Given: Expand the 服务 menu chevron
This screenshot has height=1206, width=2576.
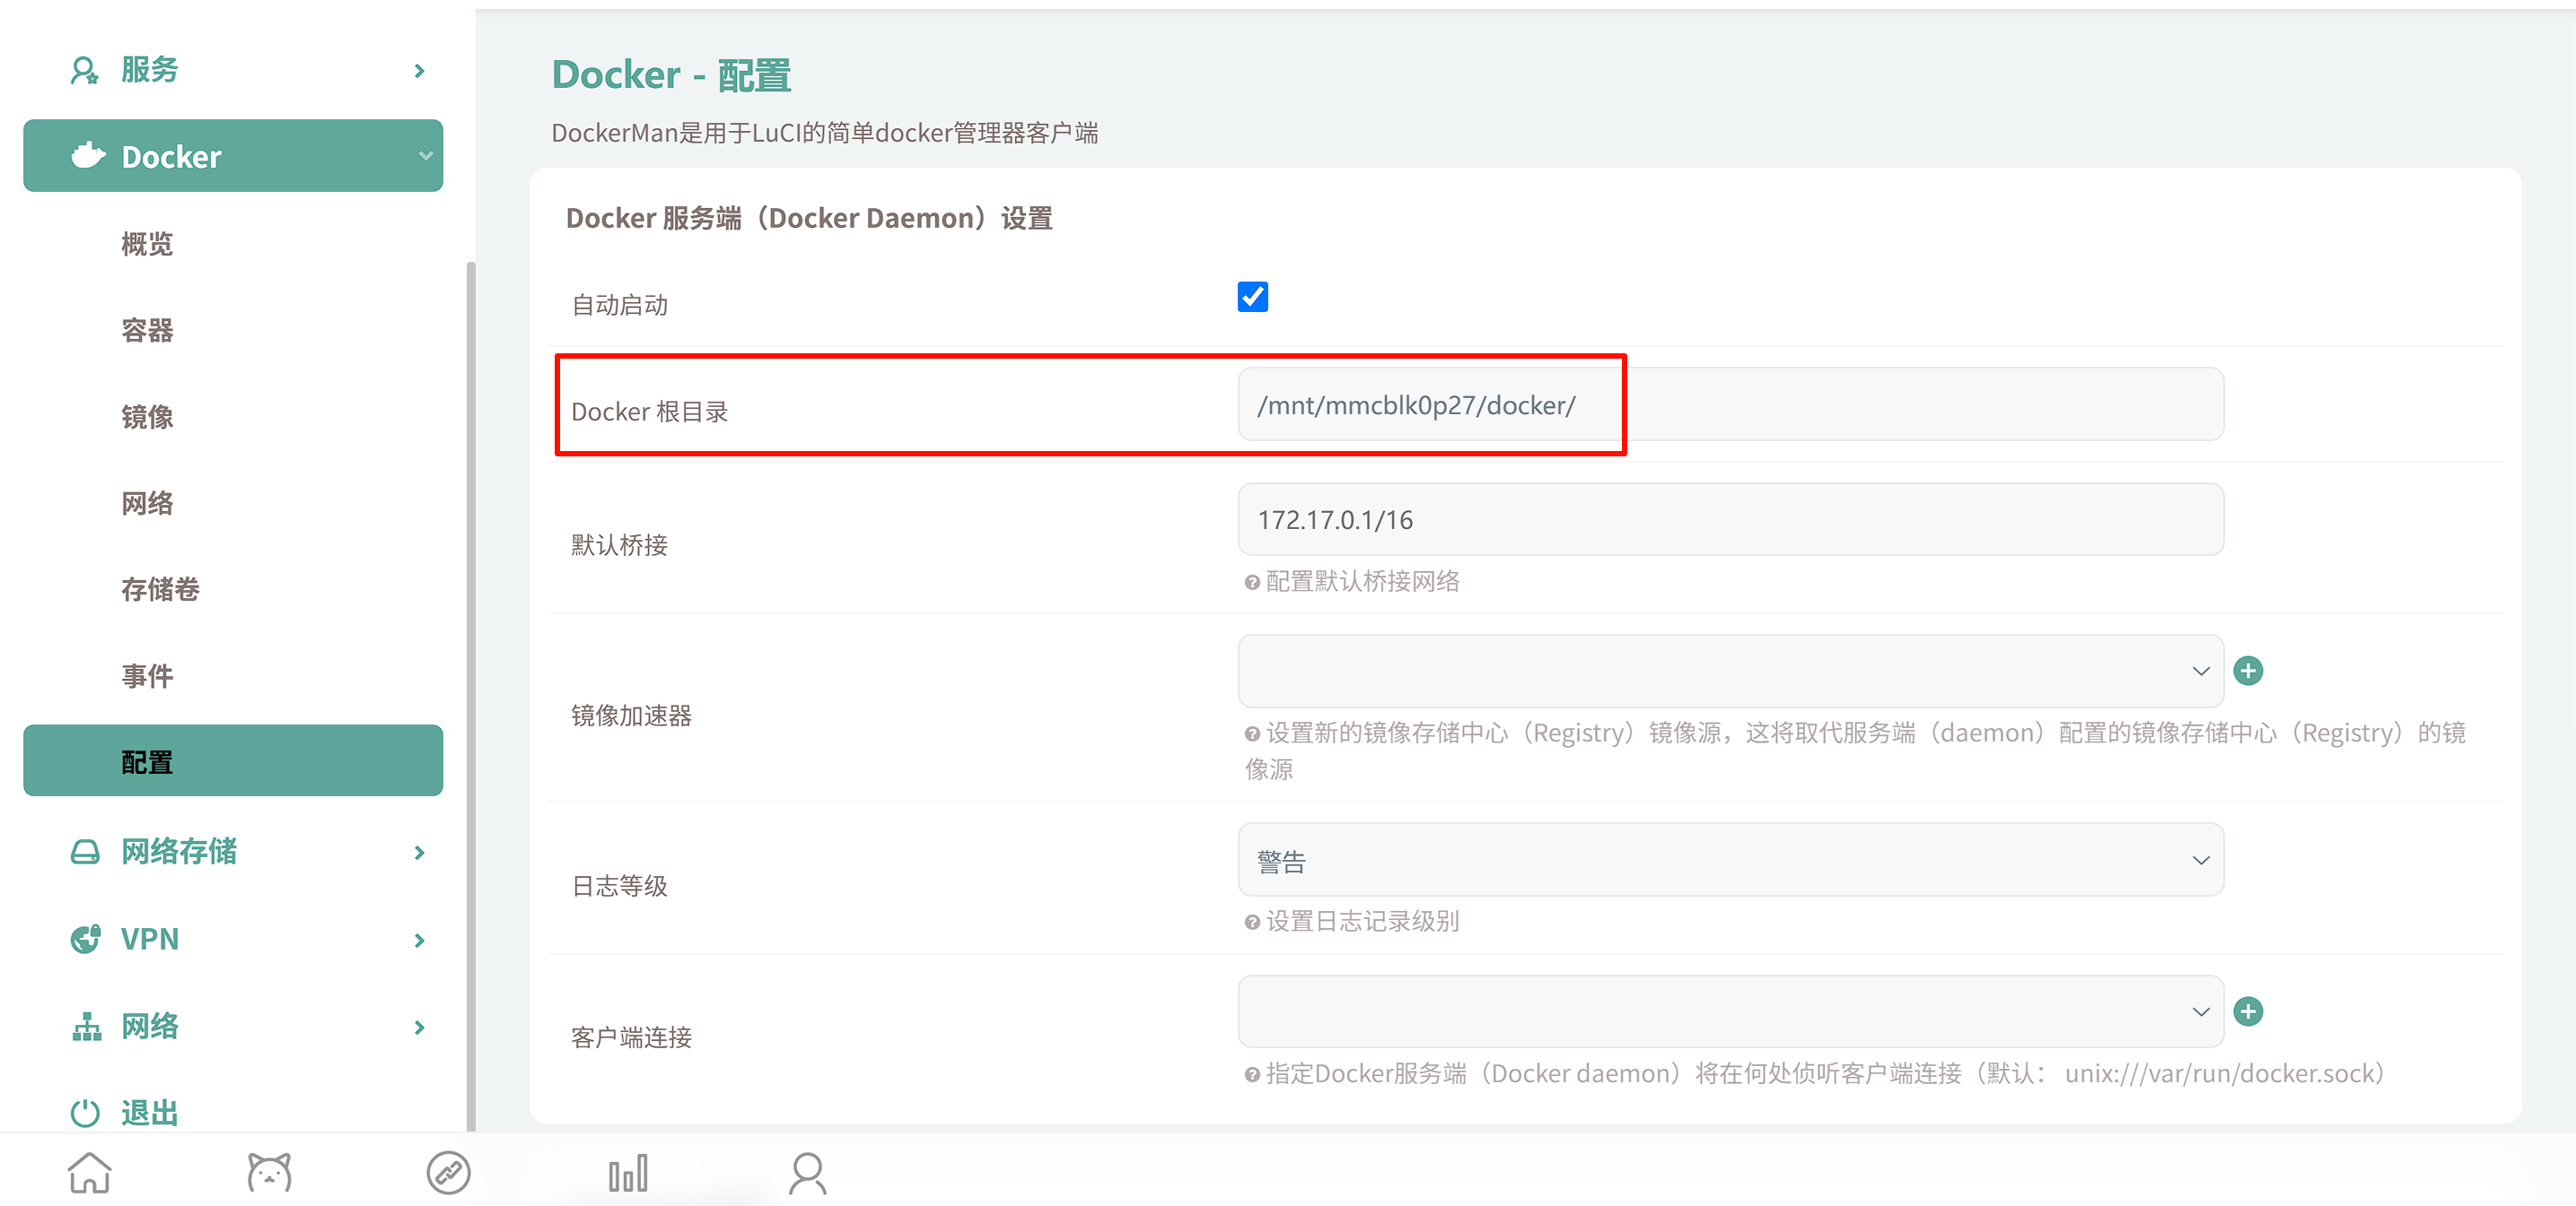Looking at the screenshot, I should coord(420,71).
